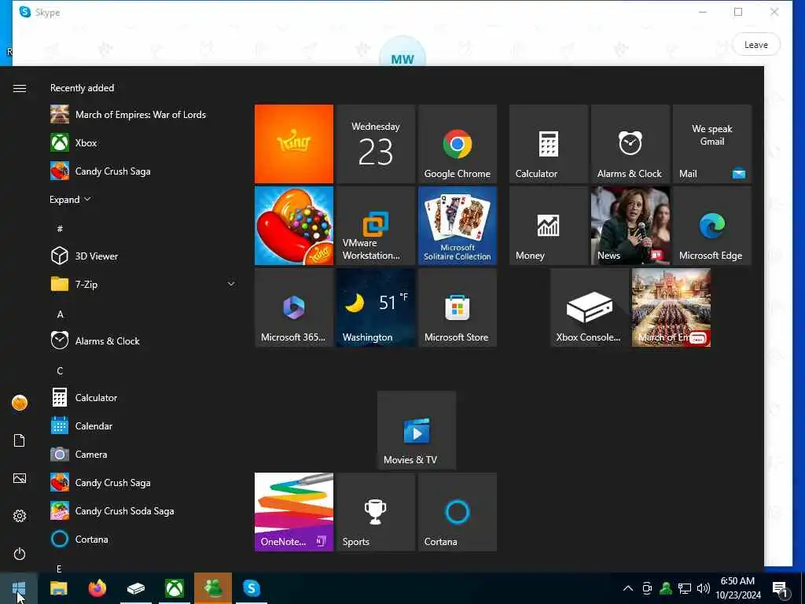Launch VMware Workstation tile

pos(375,226)
